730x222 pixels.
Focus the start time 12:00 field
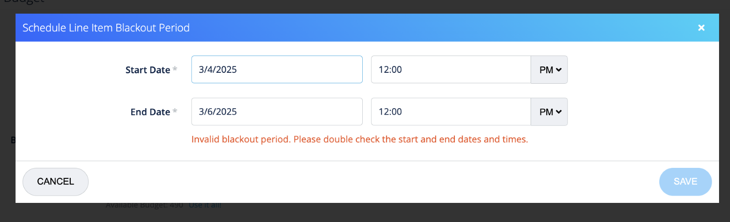coord(451,70)
